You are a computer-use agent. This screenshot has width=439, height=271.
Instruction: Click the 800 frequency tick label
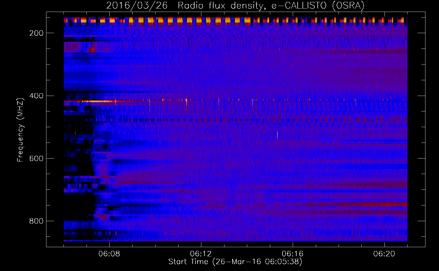(x=36, y=221)
